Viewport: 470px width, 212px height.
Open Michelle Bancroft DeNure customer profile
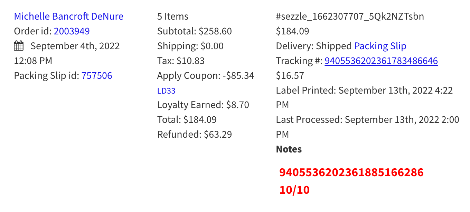tap(69, 16)
